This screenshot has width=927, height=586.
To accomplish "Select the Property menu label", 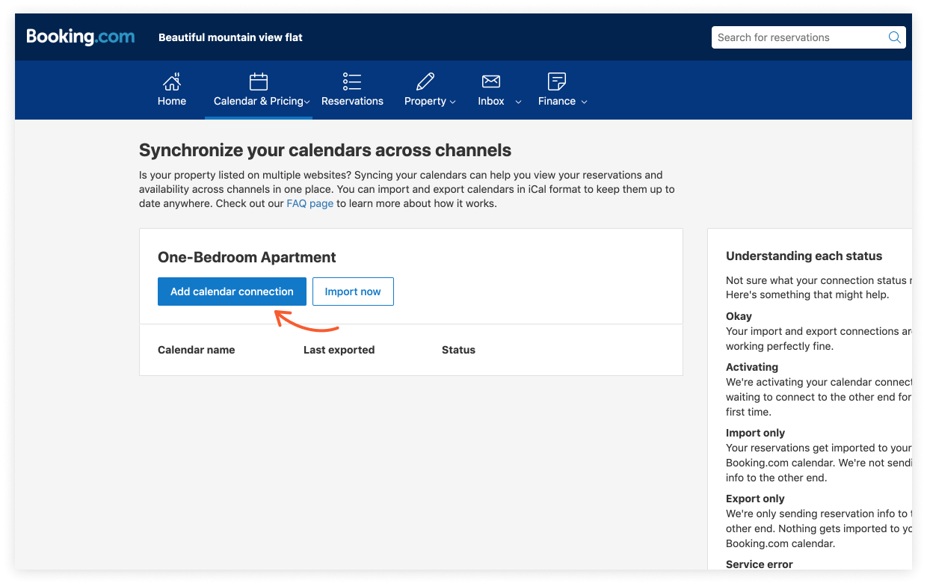I will (425, 101).
